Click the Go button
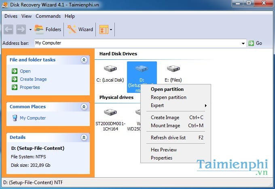275x189 pixels. pyautogui.click(x=255, y=43)
